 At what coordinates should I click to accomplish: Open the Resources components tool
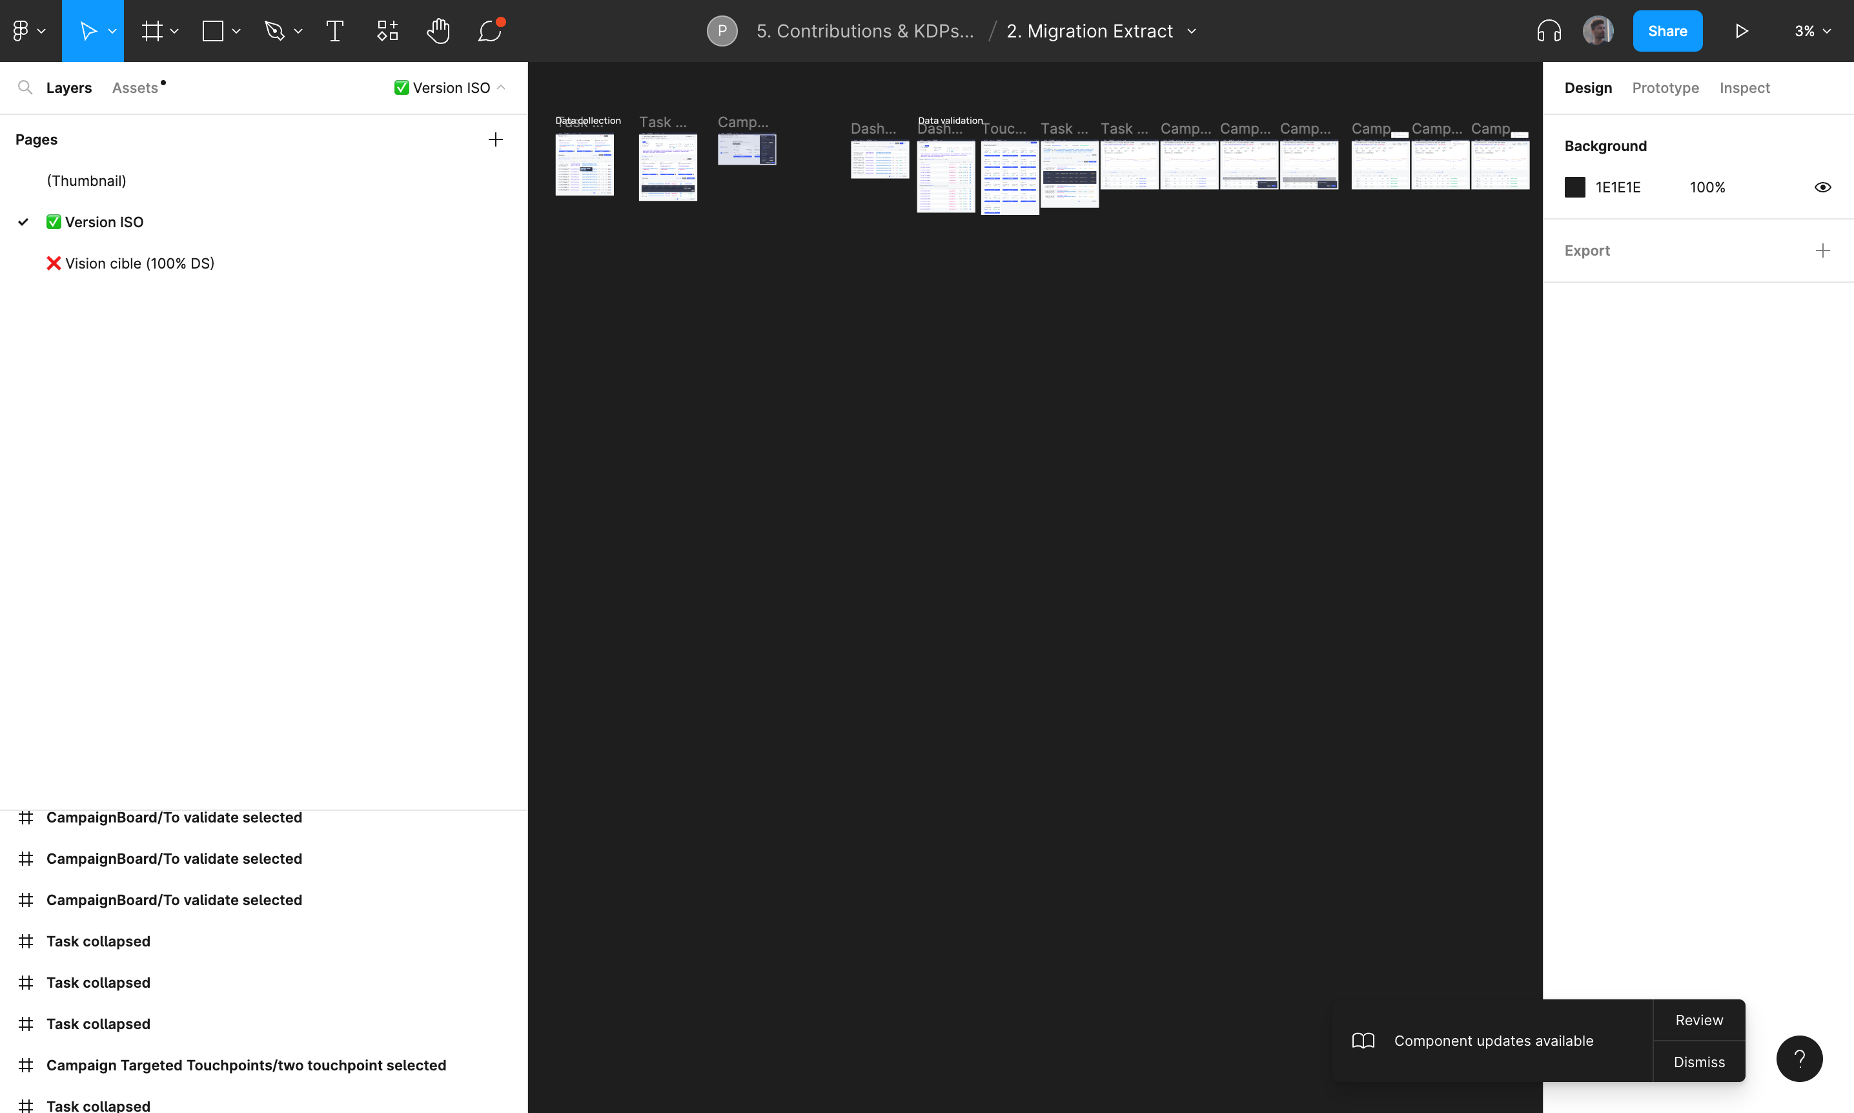click(387, 31)
